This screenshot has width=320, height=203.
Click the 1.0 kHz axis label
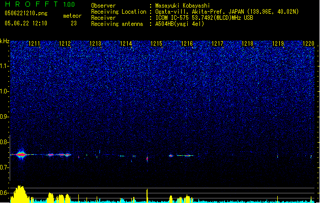pyautogui.click(x=4, y=91)
